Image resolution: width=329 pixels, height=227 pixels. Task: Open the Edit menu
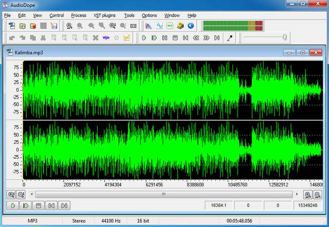pyautogui.click(x=22, y=15)
